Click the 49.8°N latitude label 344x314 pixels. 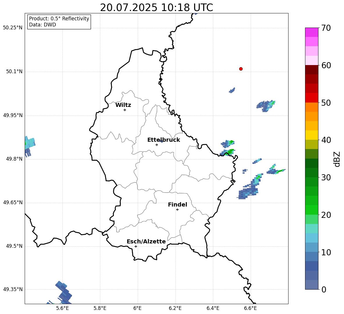(x=14, y=159)
